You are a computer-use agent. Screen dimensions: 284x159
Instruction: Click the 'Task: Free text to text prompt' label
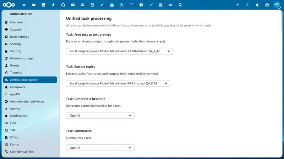(88, 35)
